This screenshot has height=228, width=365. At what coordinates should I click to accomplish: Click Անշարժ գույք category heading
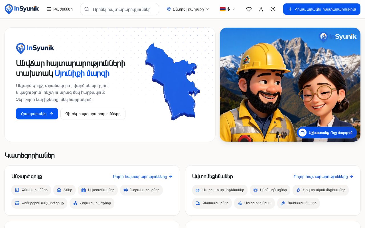pos(27,176)
